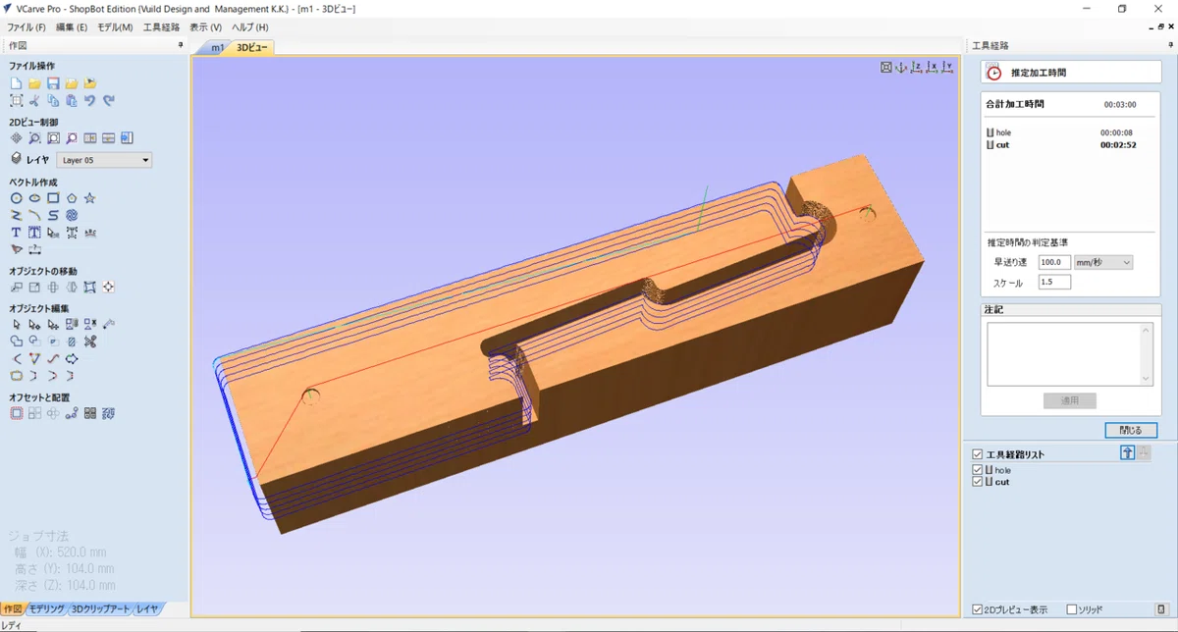Select the cut row showing 00:02:52

point(1070,144)
